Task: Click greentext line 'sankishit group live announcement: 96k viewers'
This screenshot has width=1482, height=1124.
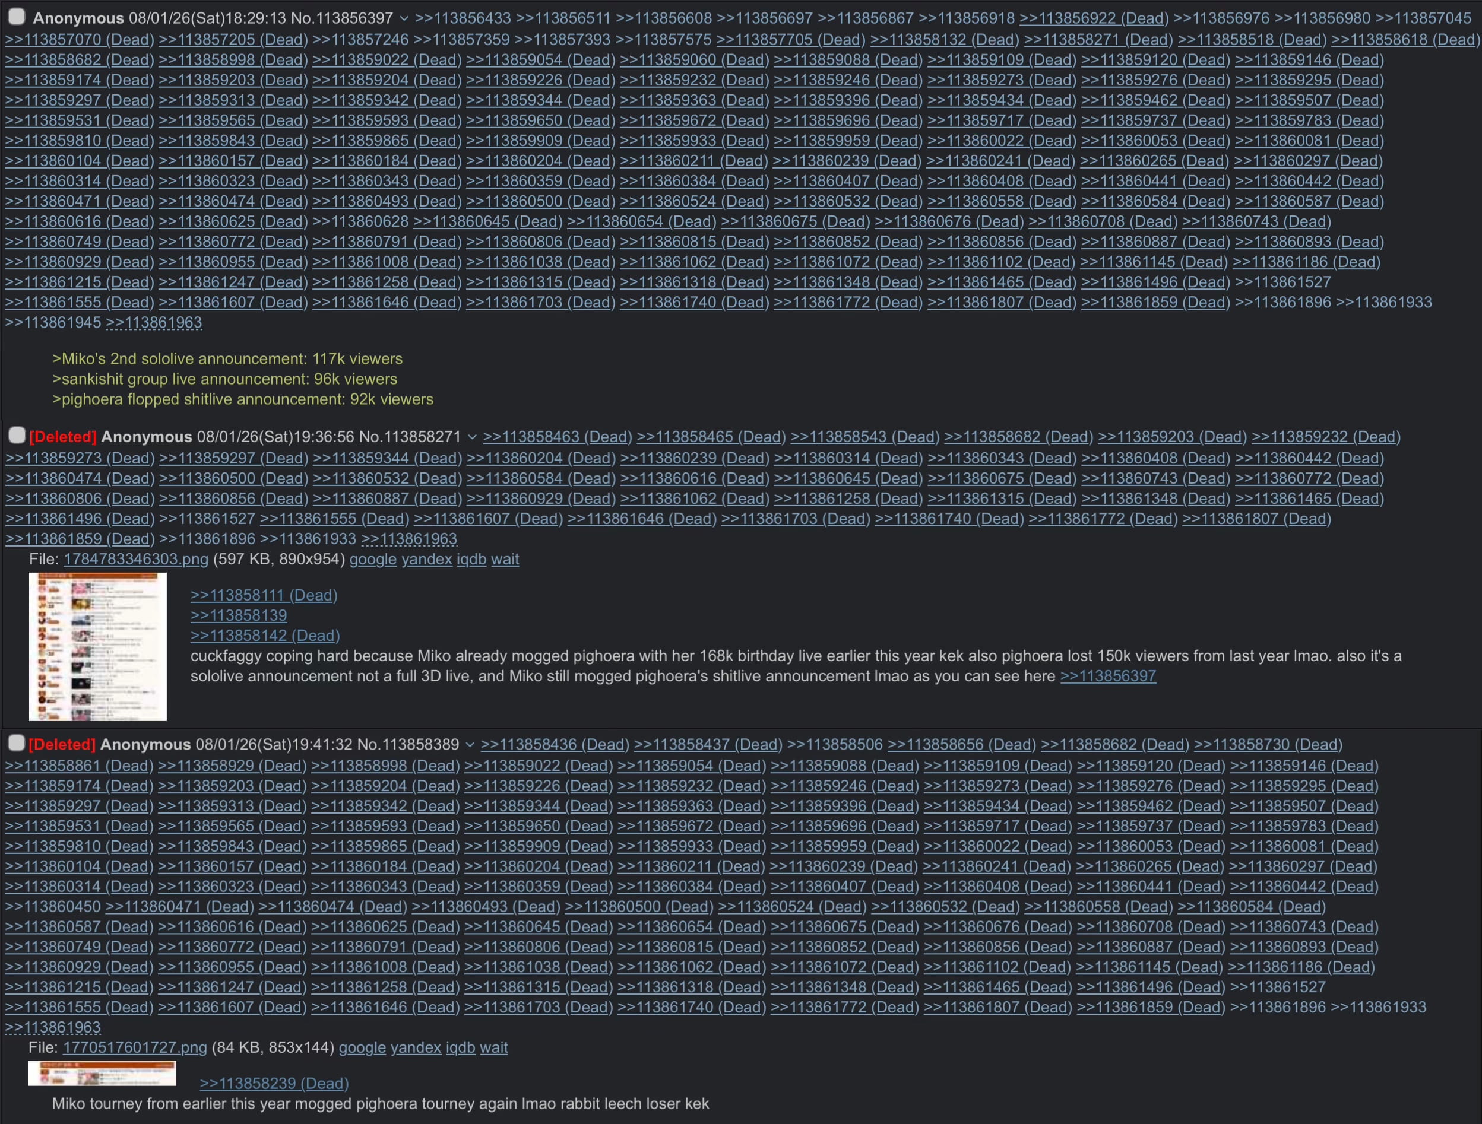Action: coord(224,379)
